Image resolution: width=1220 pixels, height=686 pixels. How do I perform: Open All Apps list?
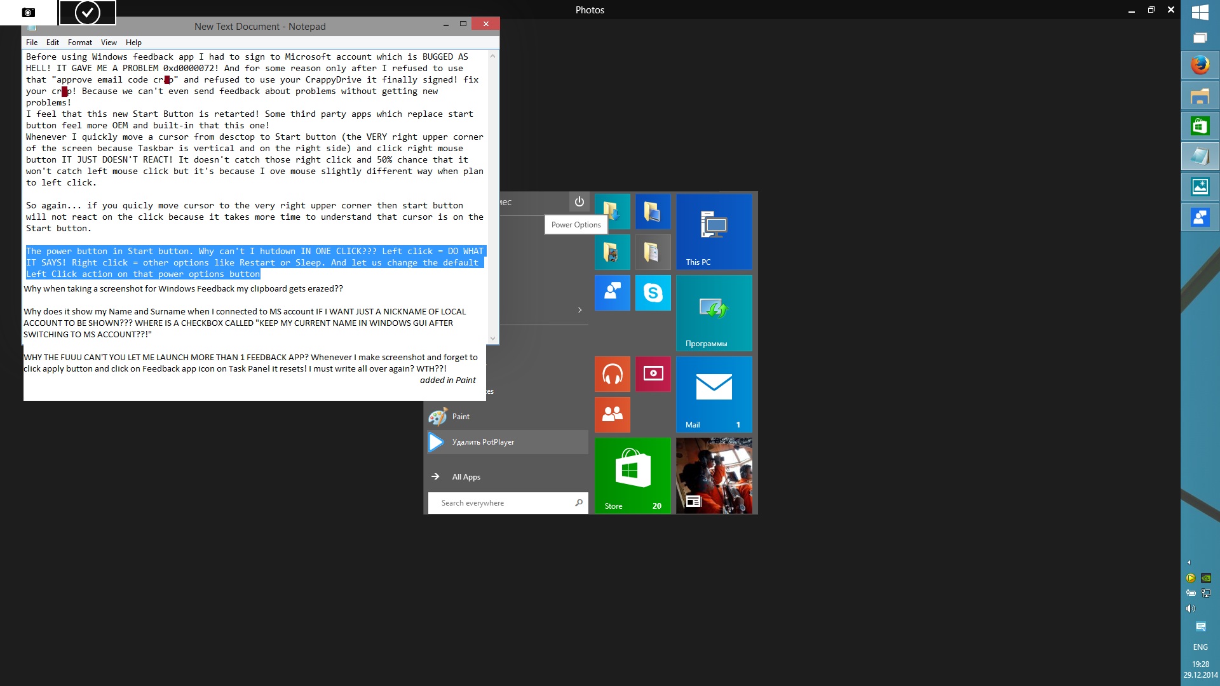(x=508, y=477)
